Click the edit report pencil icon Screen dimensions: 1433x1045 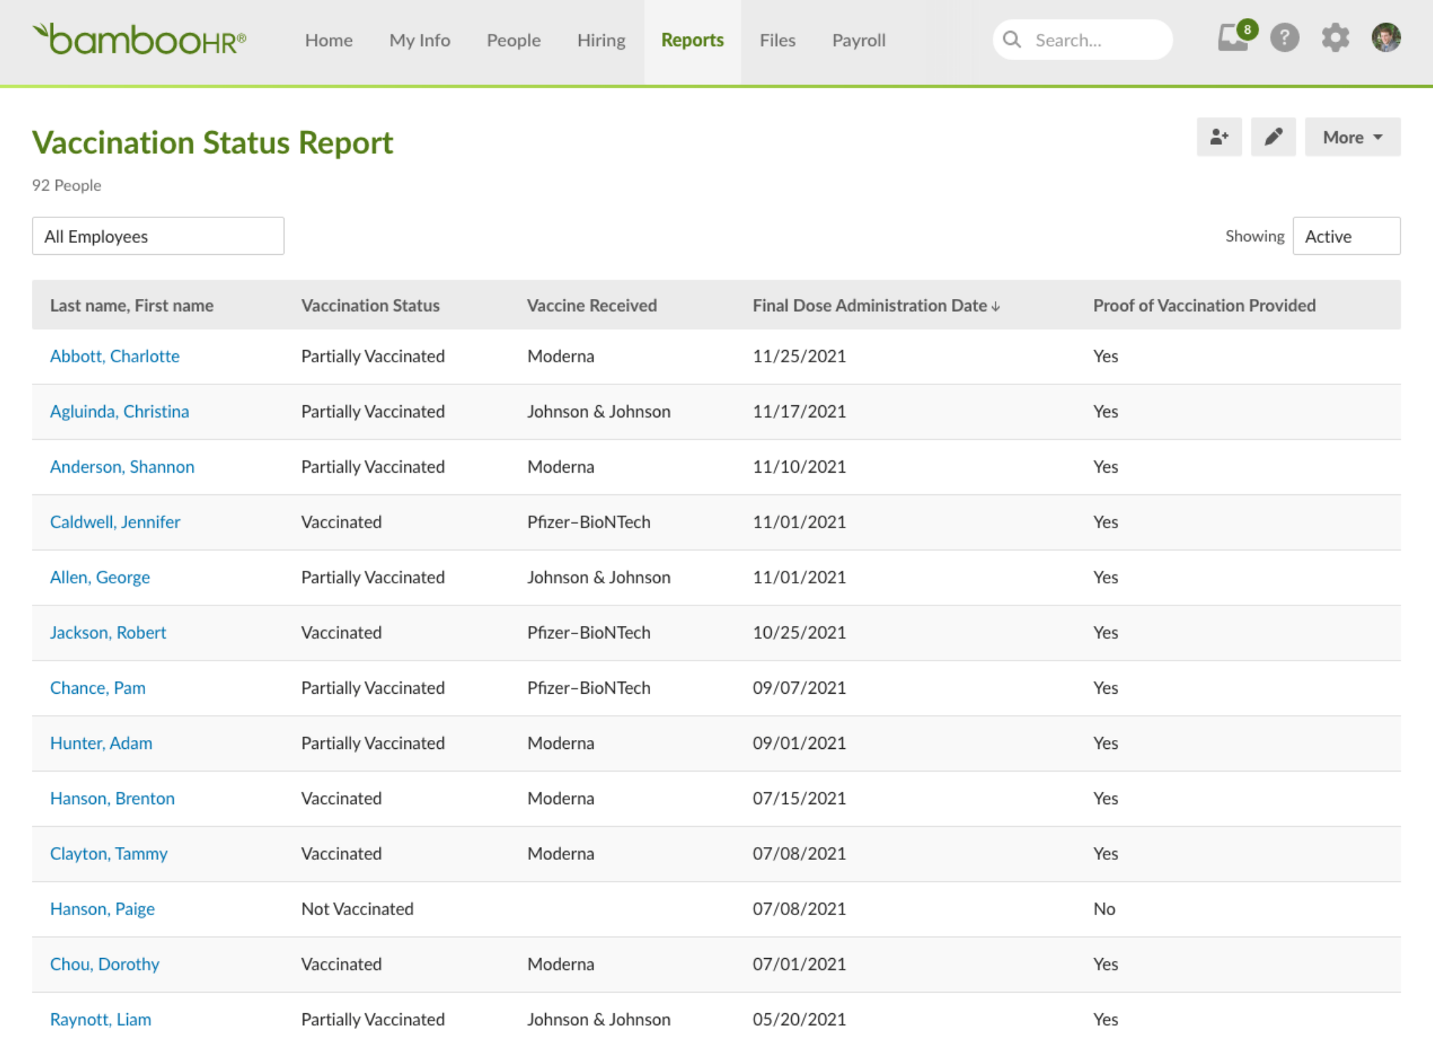click(1273, 137)
